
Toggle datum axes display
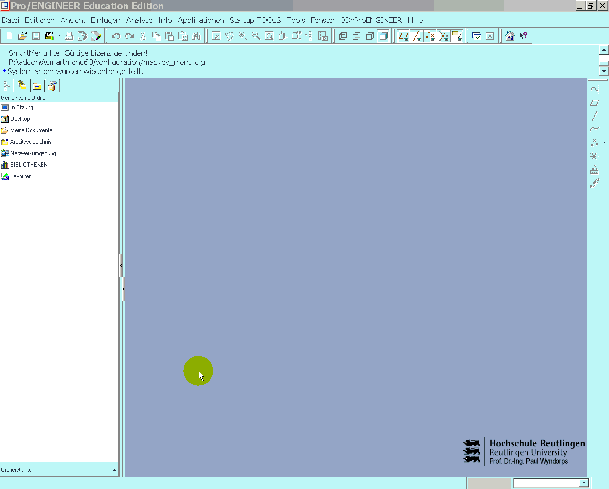[417, 36]
